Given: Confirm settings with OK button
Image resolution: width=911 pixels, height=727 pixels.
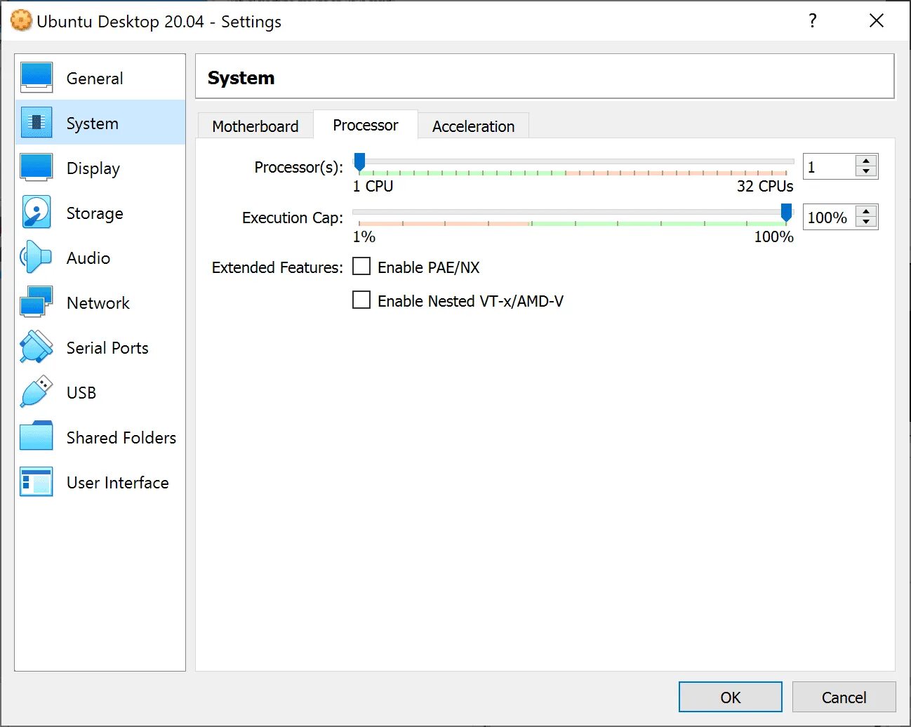Looking at the screenshot, I should 731,697.
